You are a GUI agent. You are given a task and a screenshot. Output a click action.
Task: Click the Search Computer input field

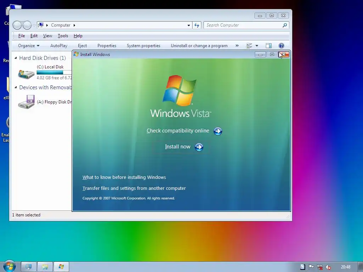[x=243, y=25]
